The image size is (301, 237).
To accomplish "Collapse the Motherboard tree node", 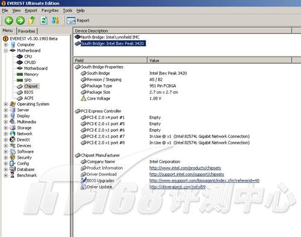I will 6,51.
